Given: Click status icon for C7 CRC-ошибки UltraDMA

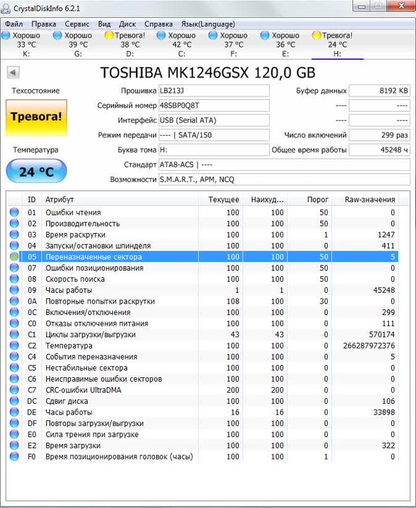Looking at the screenshot, I should [x=14, y=390].
